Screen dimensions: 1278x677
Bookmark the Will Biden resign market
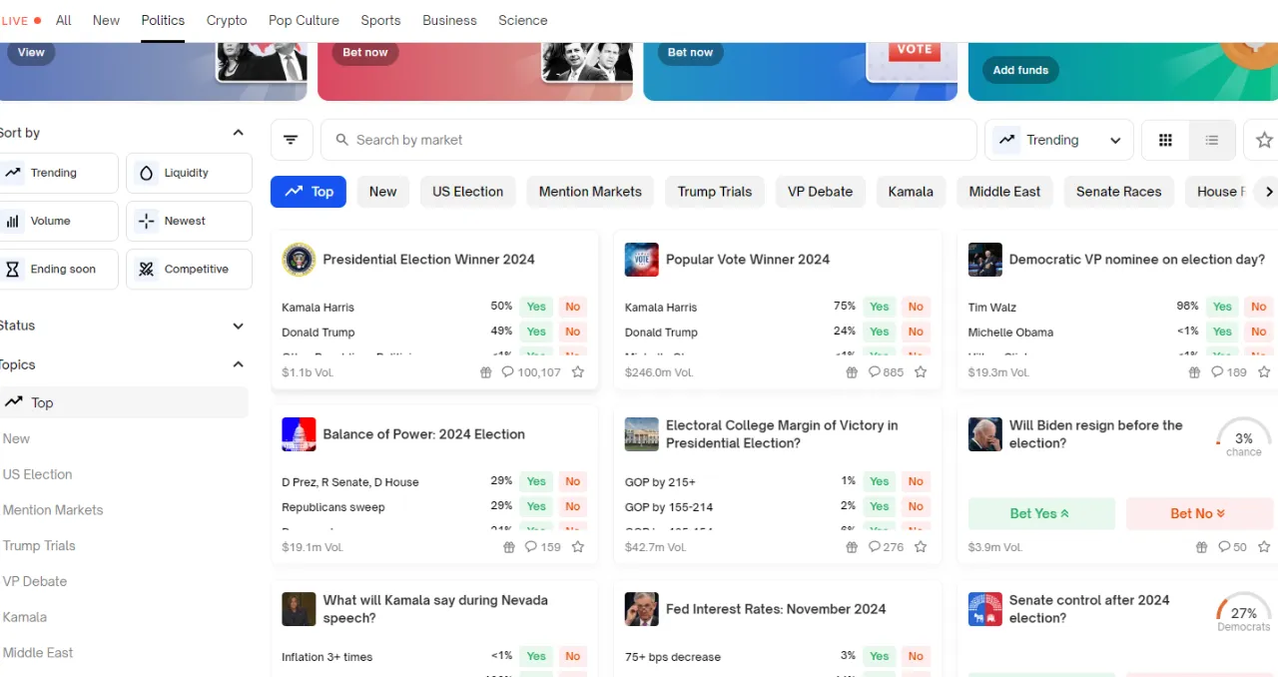[x=1264, y=547]
